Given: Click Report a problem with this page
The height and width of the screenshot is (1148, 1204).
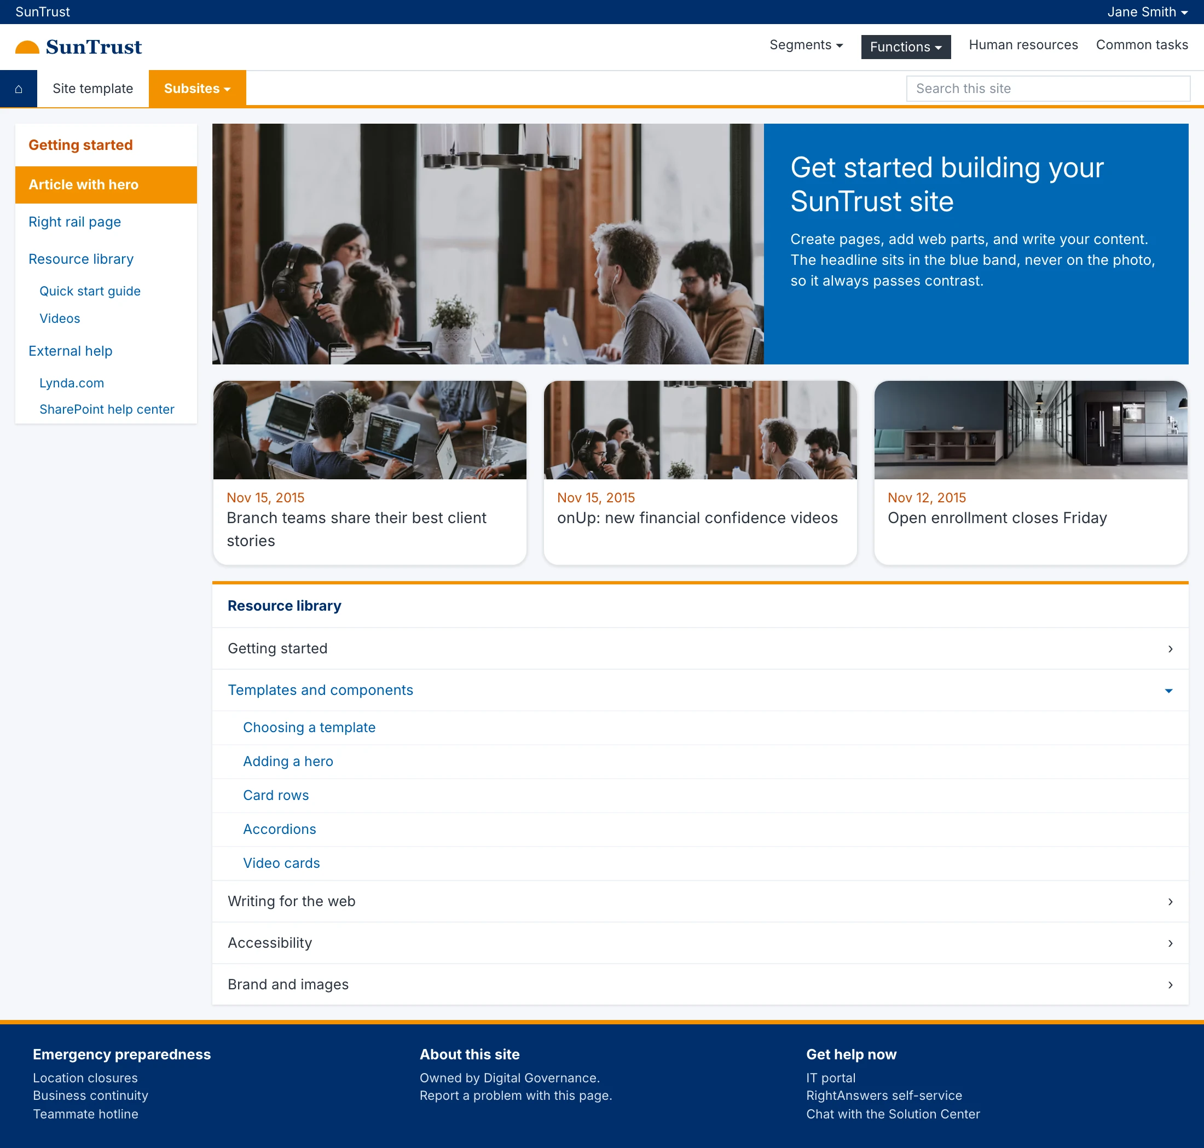Looking at the screenshot, I should point(516,1096).
